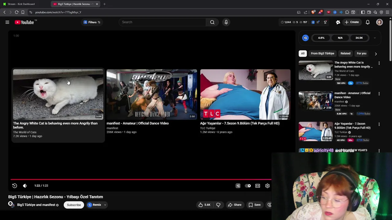The height and width of the screenshot is (220, 392).
Task: Open sidebar Ağır Yaşamlar thumbnail
Action: [316, 131]
